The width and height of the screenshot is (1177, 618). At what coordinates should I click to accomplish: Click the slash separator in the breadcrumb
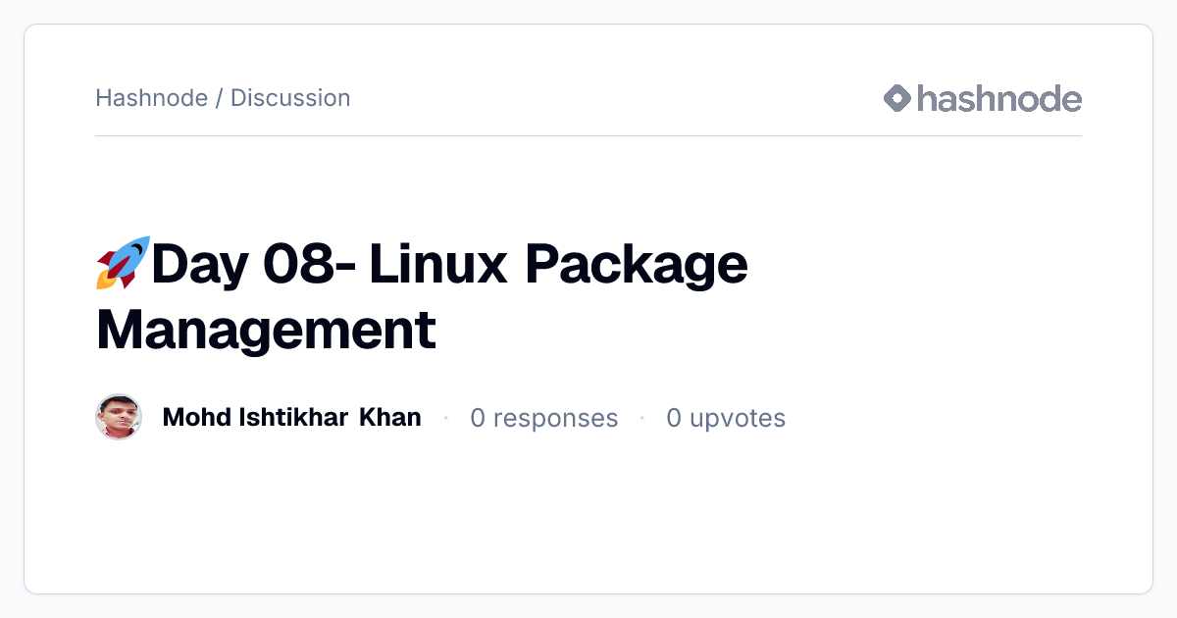220,98
